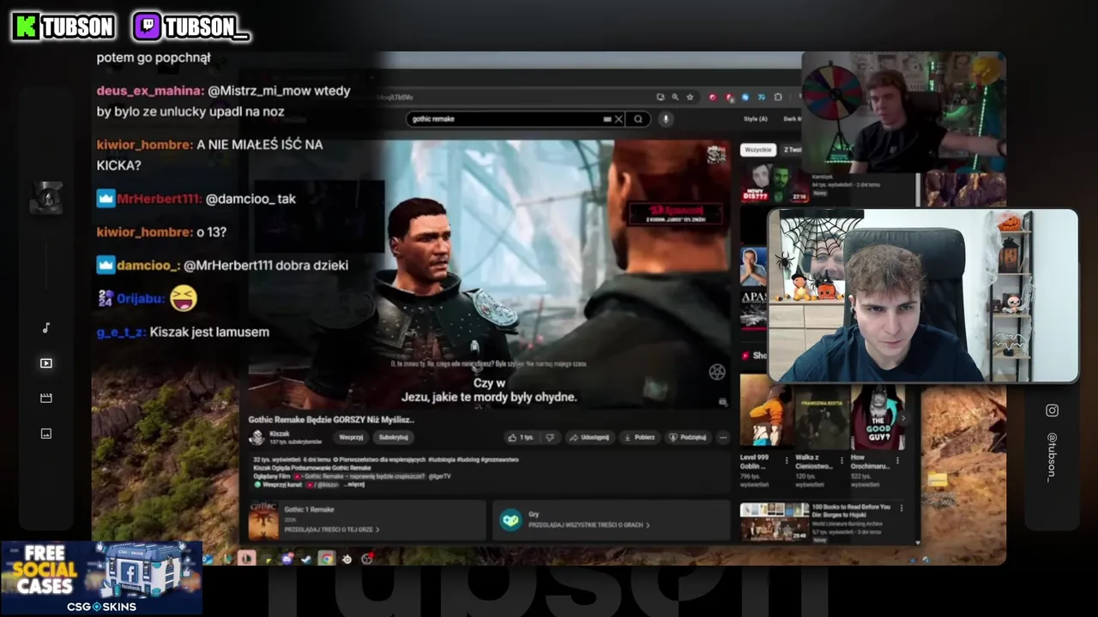Screen dimensions: 1098x617
Task: Click the 'Gry' gaming controller icon
Action: pos(511,520)
